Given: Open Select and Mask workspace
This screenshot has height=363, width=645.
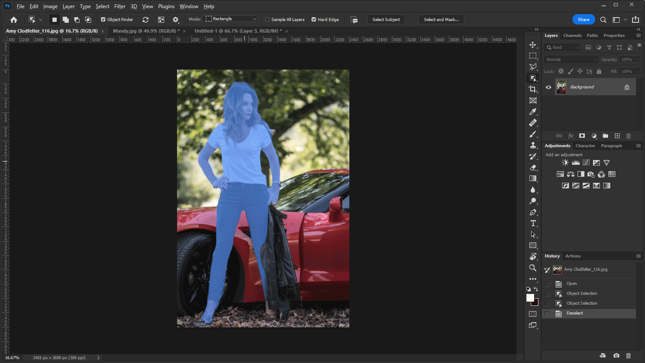Looking at the screenshot, I should pyautogui.click(x=441, y=19).
